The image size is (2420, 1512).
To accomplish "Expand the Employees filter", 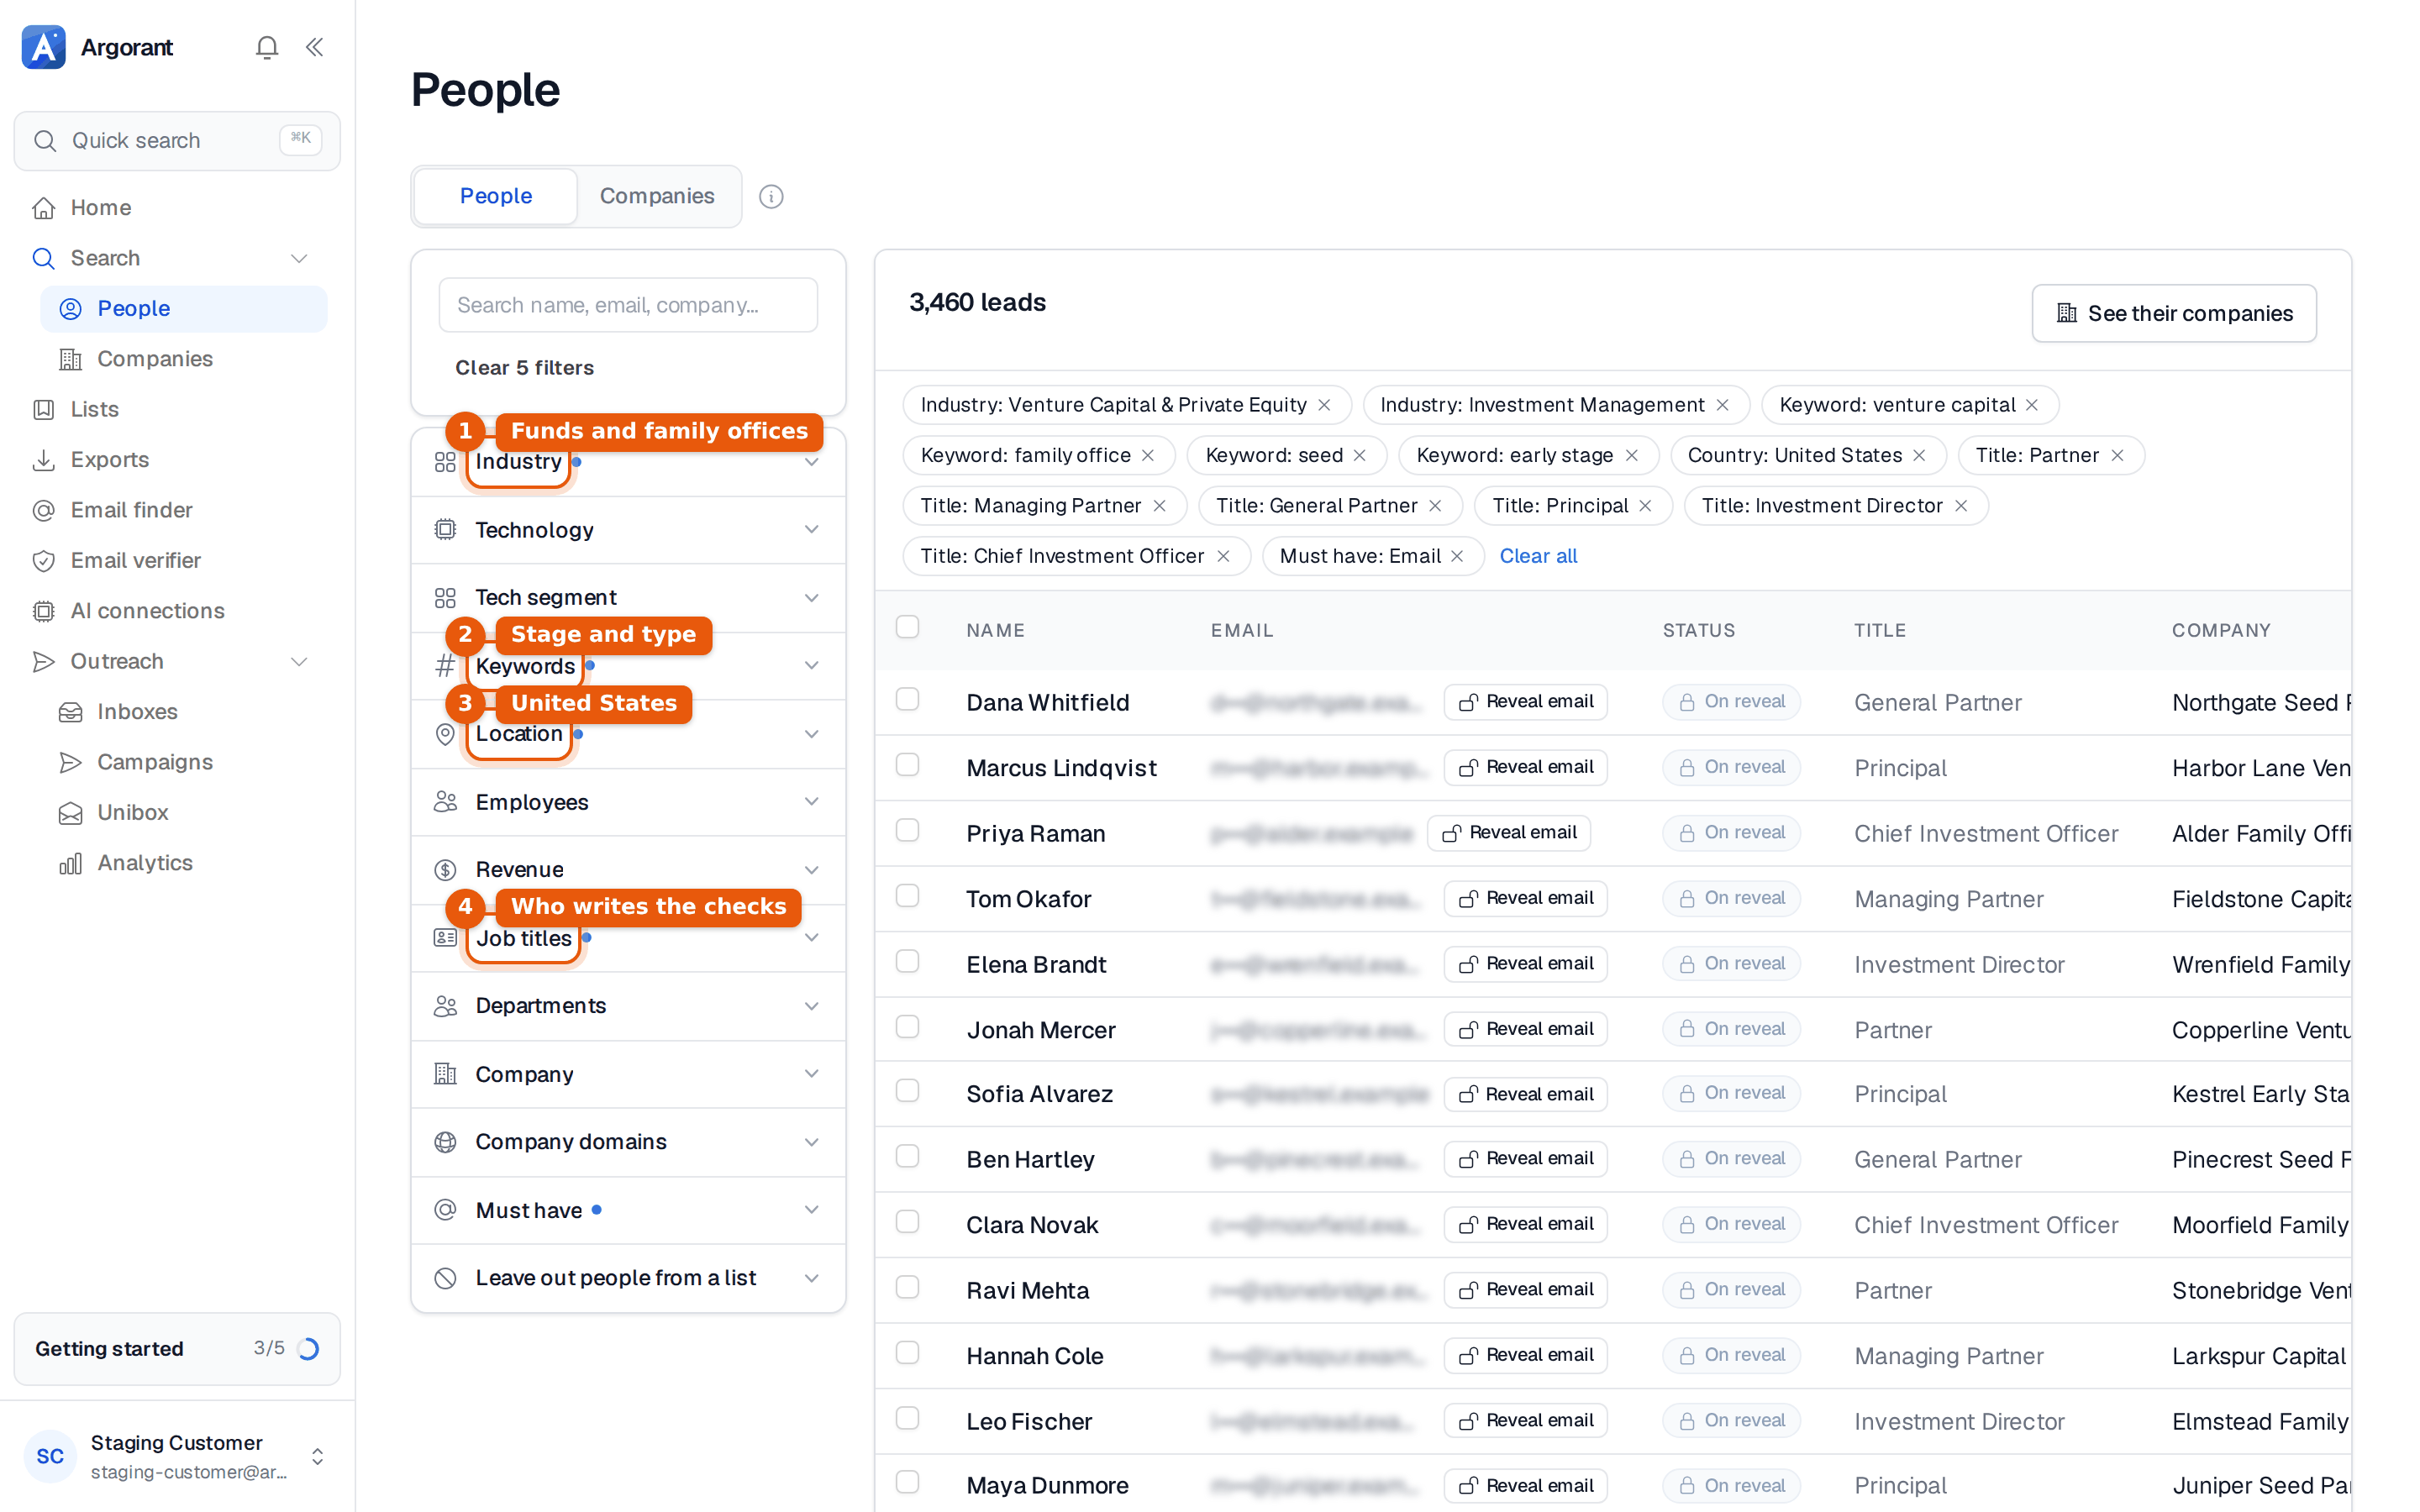I will (628, 802).
